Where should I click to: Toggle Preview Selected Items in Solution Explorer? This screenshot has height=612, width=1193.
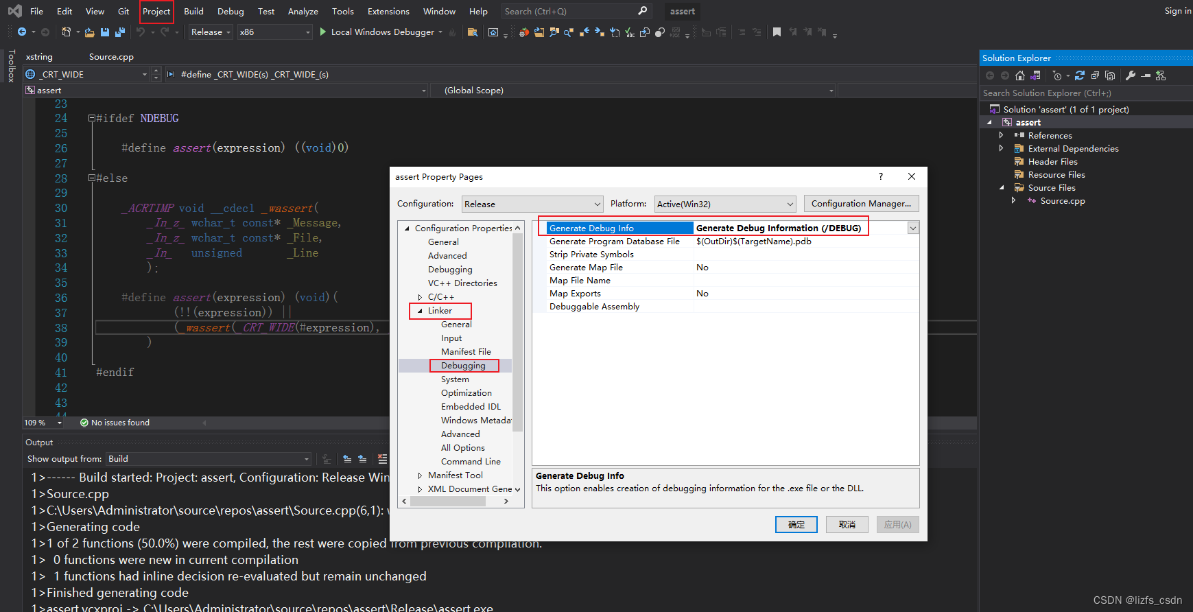tap(1146, 75)
